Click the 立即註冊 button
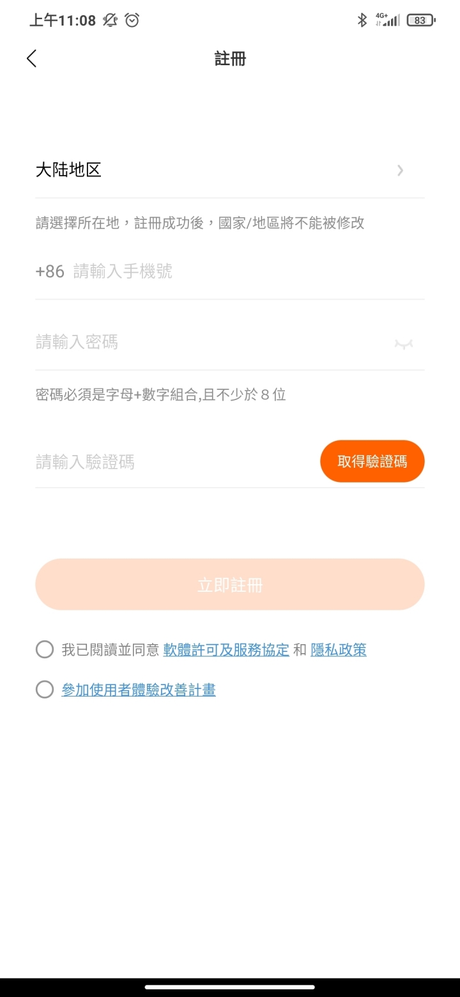 coord(230,585)
